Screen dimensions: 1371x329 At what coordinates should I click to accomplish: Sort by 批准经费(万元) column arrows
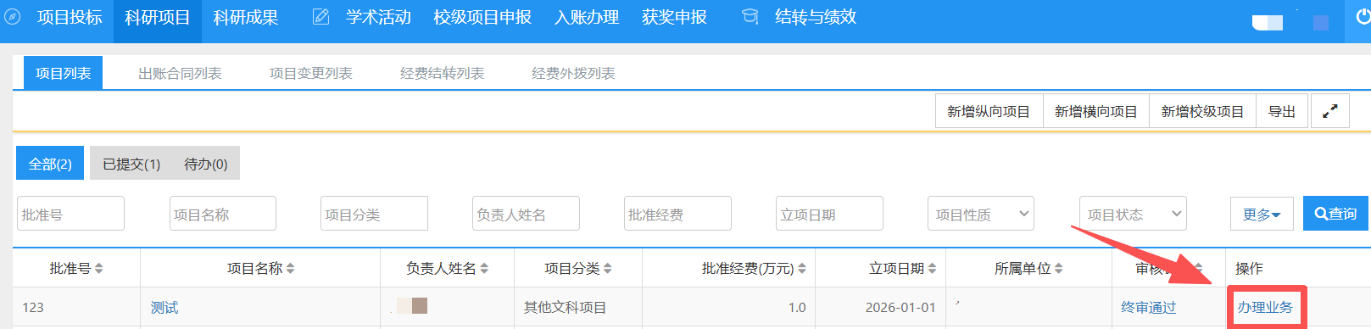[802, 269]
